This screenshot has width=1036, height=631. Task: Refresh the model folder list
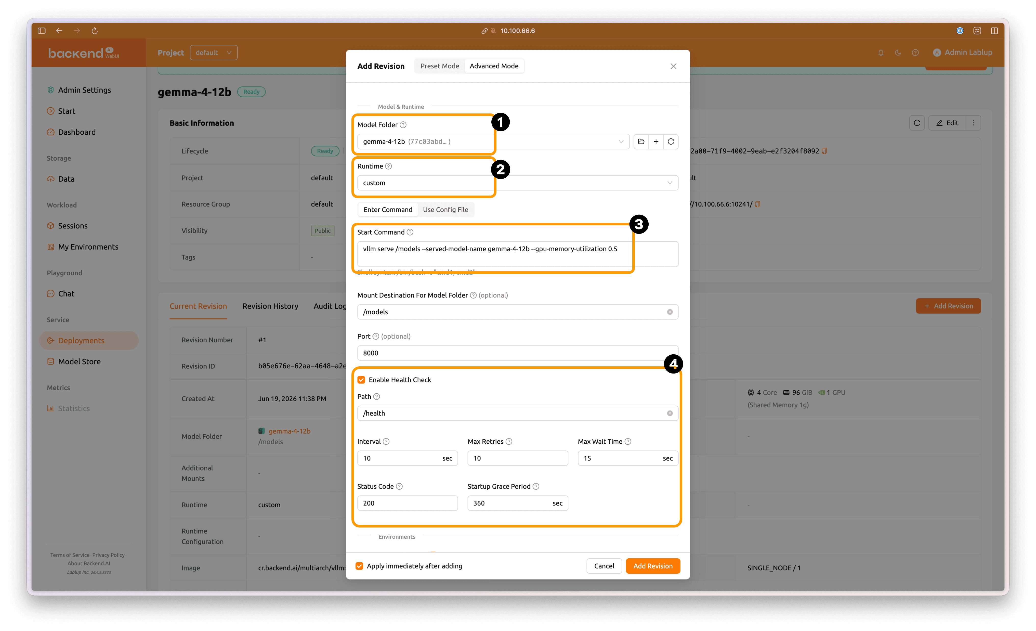(671, 141)
